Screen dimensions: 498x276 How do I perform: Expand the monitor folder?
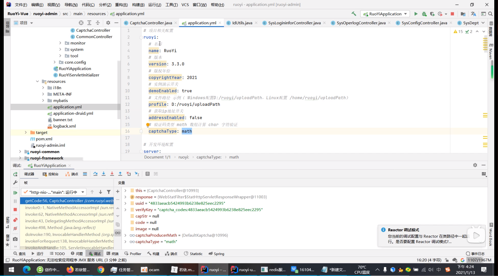60,43
